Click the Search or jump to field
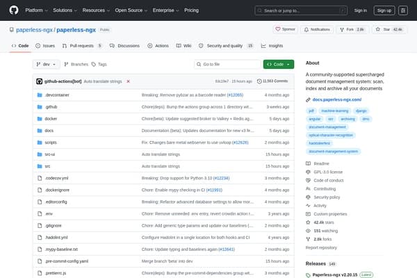417x278 pixels. click(301, 10)
